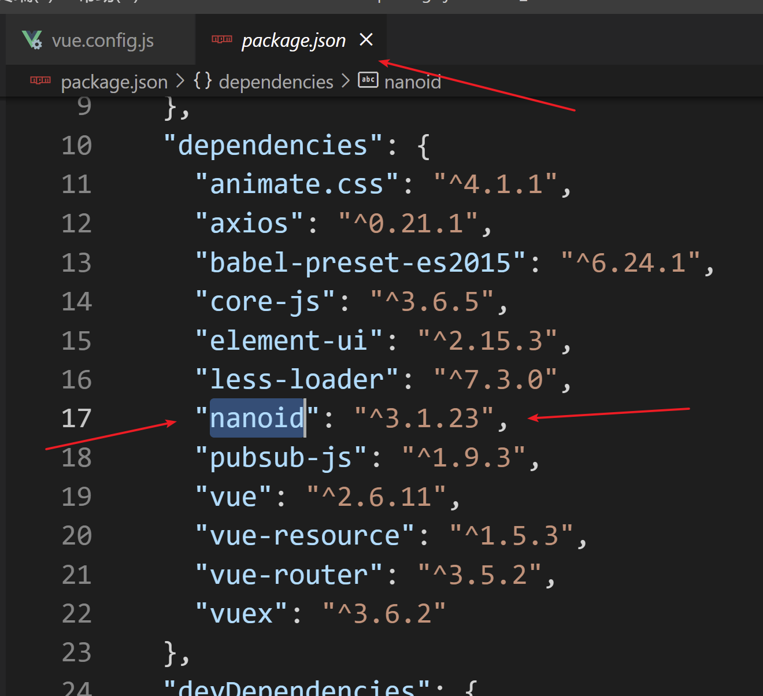
Task: Click the "vuex" key
Action: [242, 613]
